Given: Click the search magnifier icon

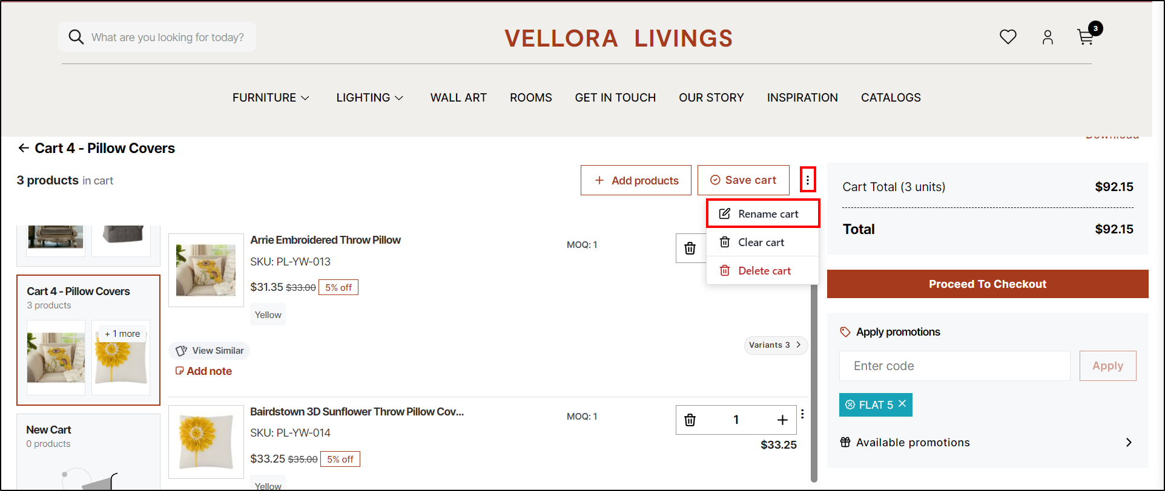Looking at the screenshot, I should coord(76,37).
